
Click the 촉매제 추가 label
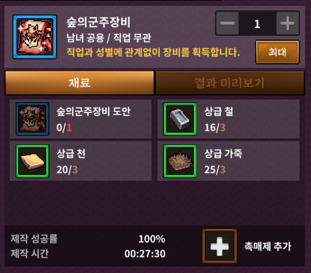click(268, 246)
